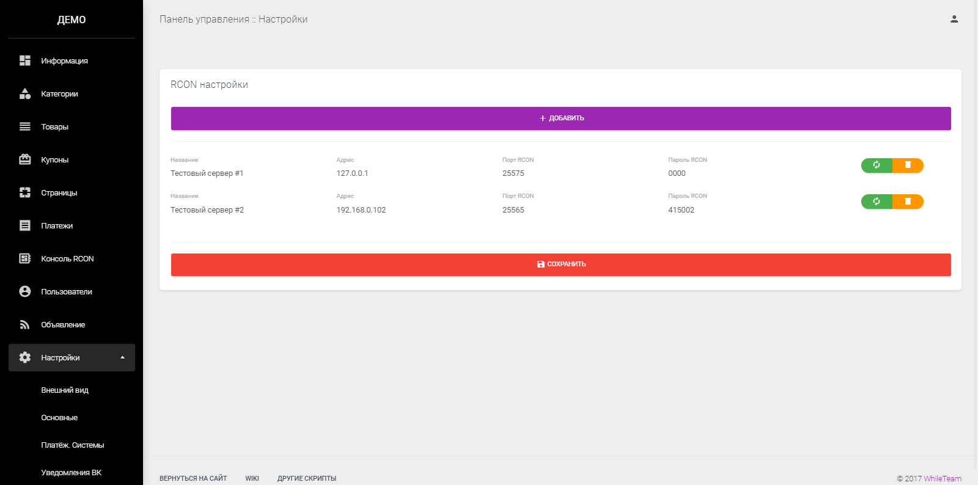Refresh Тестовый сервер #2 with green button
This screenshot has height=485, width=978.
877,202
